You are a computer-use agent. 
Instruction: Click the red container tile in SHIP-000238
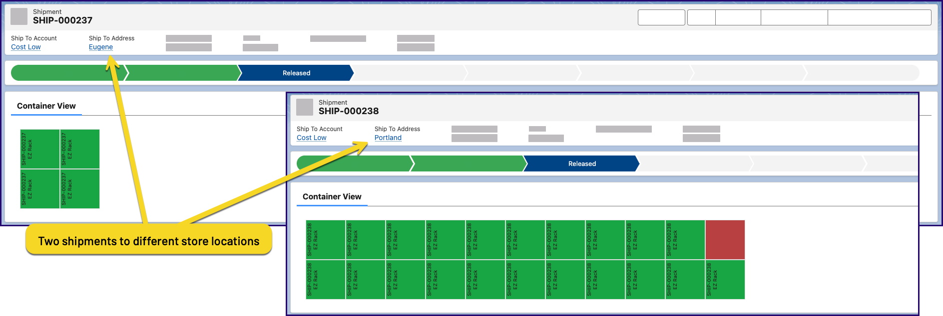[x=725, y=240]
